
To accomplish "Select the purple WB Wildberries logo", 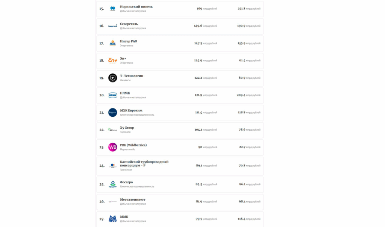I will coord(112,147).
